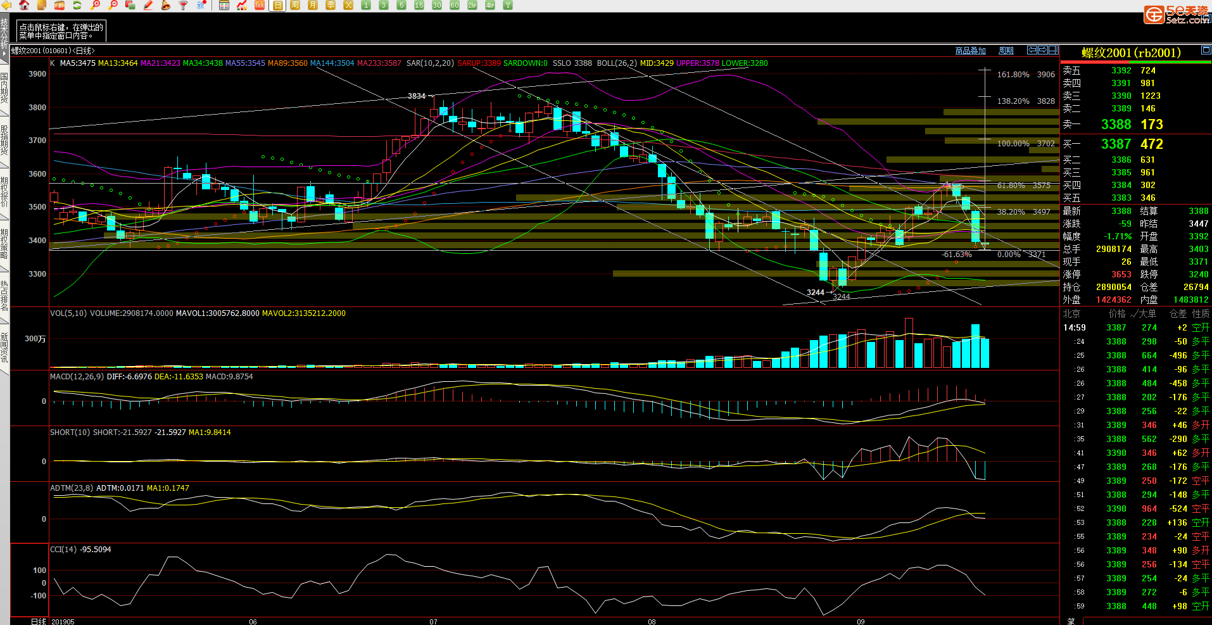Screen dimensions: 1212x625
Task: Click the zoom out magnifier icon
Action: tap(113, 5)
